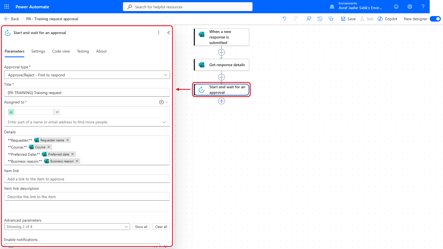
Task: Run the flow checker stethoscope icon
Action: [x=331, y=19]
